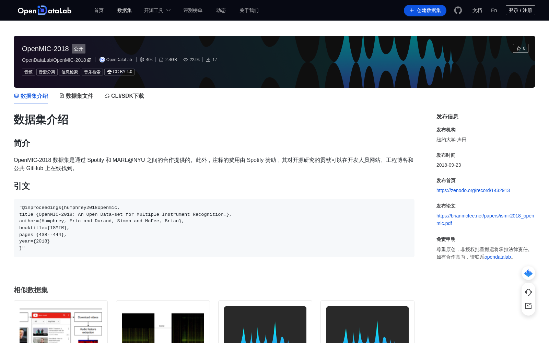Click the 公开 badge
The height and width of the screenshot is (343, 549).
coord(79,49)
